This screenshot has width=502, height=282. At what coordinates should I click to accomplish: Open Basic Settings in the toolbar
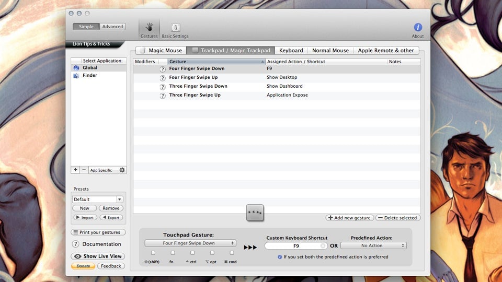point(175,29)
